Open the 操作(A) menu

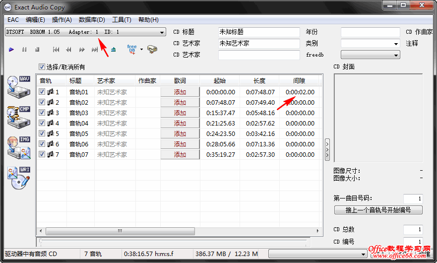pos(62,20)
